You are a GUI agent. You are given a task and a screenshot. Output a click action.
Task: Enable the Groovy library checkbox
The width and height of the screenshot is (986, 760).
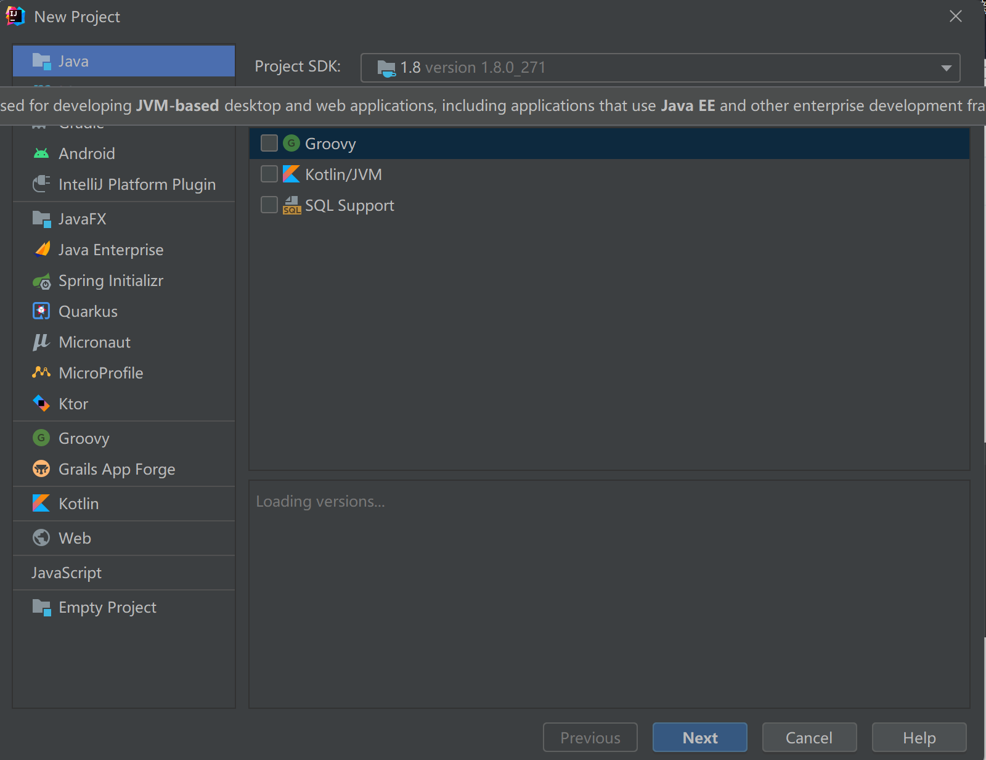click(269, 144)
